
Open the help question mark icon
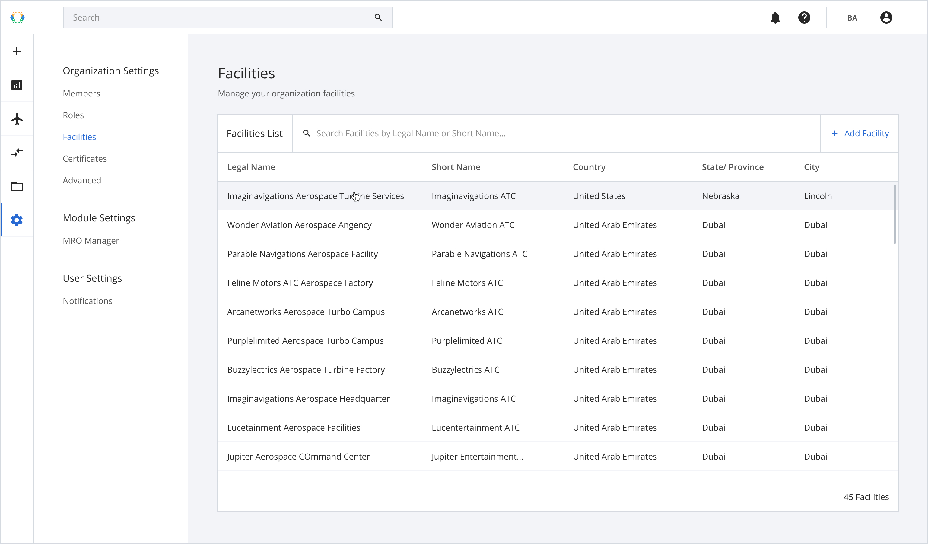[x=804, y=17]
